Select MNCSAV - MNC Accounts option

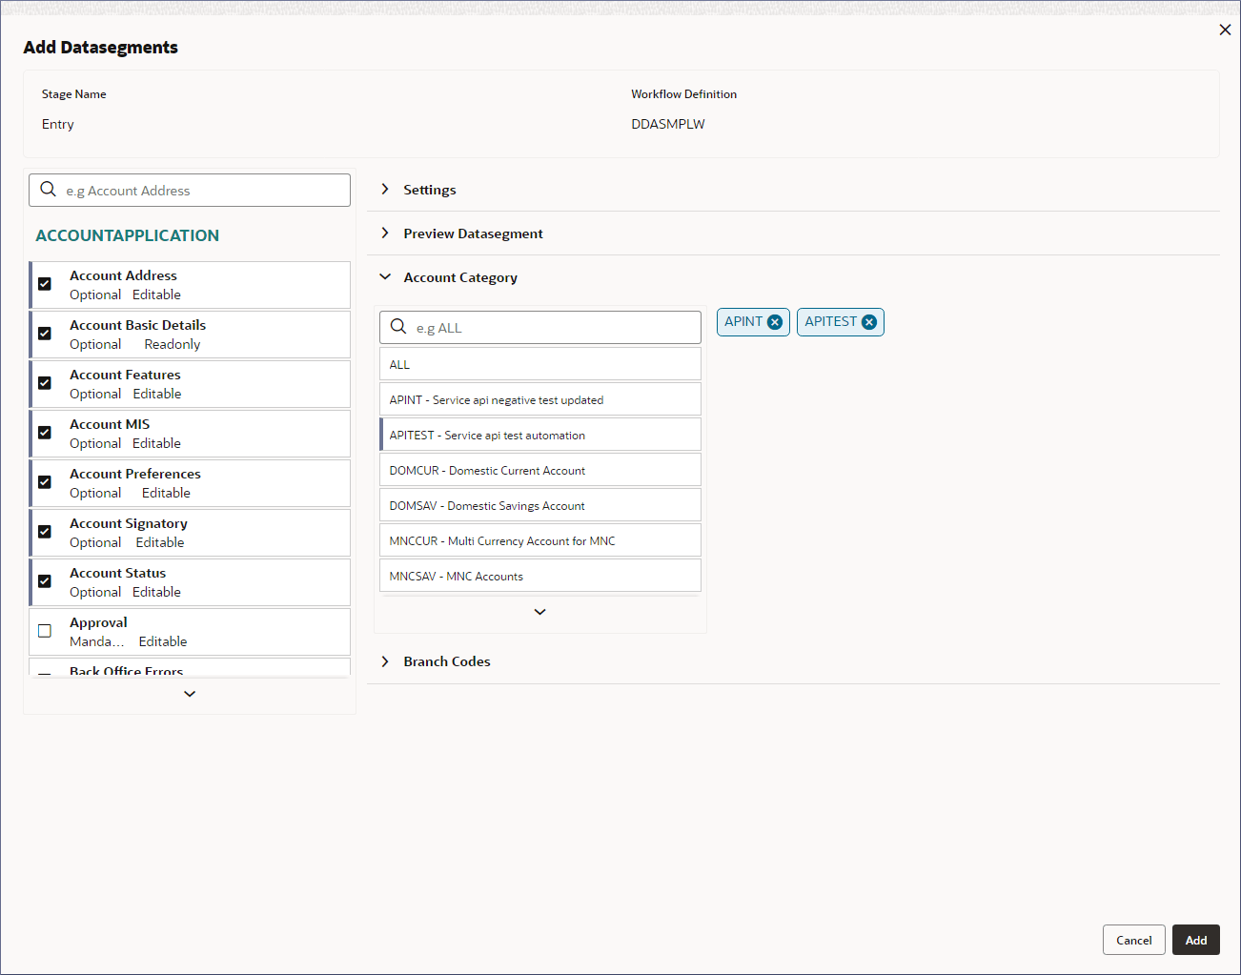539,576
